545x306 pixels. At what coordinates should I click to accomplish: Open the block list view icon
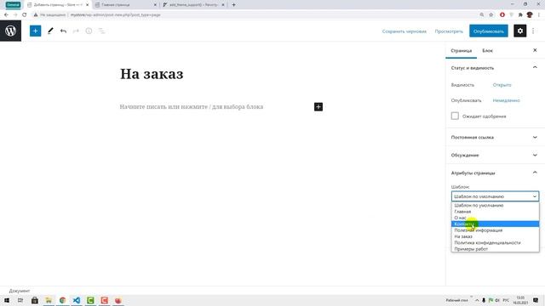click(x=101, y=31)
